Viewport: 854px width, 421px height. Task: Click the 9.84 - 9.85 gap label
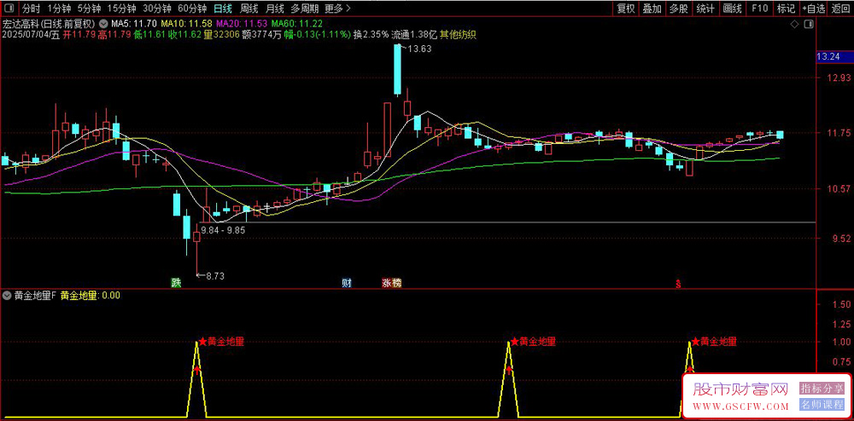click(x=223, y=230)
